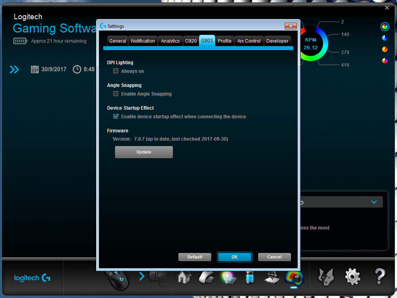Click the clock icon beside 8:48
The width and height of the screenshot is (397, 298).
point(77,69)
